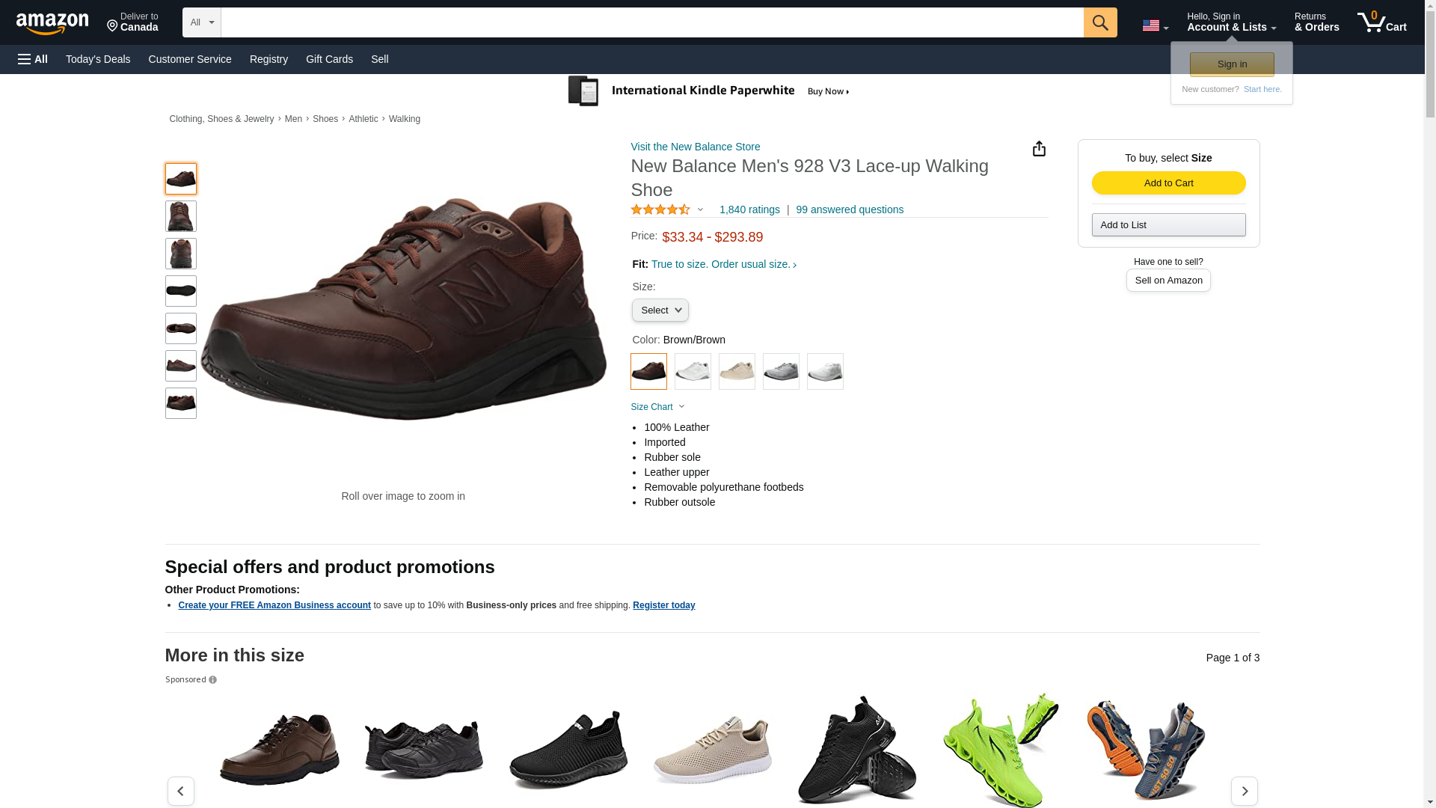
Task: Click the share icon
Action: click(x=1039, y=149)
